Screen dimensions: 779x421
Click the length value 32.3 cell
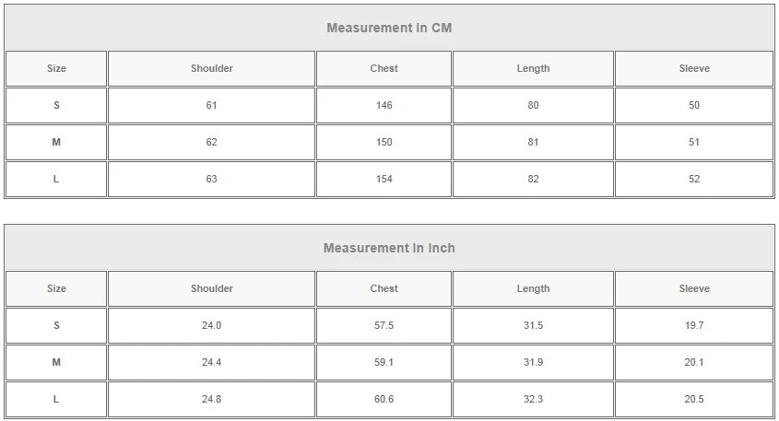point(533,399)
